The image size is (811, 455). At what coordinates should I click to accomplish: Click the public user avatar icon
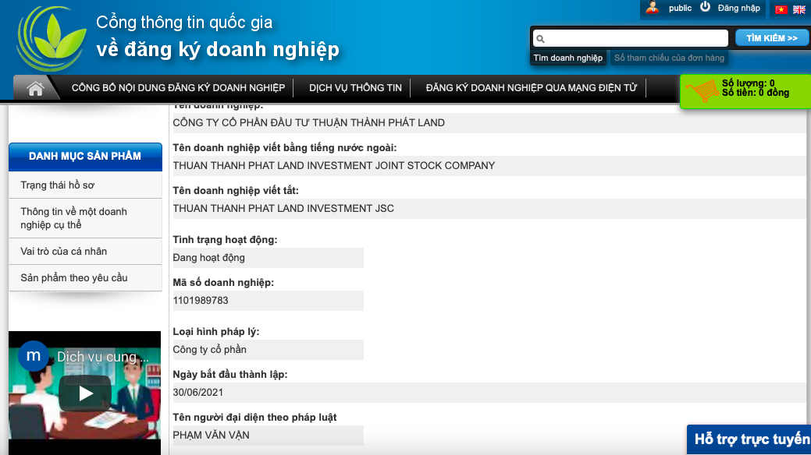coord(652,8)
